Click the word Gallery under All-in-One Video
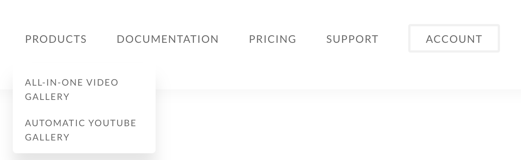 click(x=47, y=97)
